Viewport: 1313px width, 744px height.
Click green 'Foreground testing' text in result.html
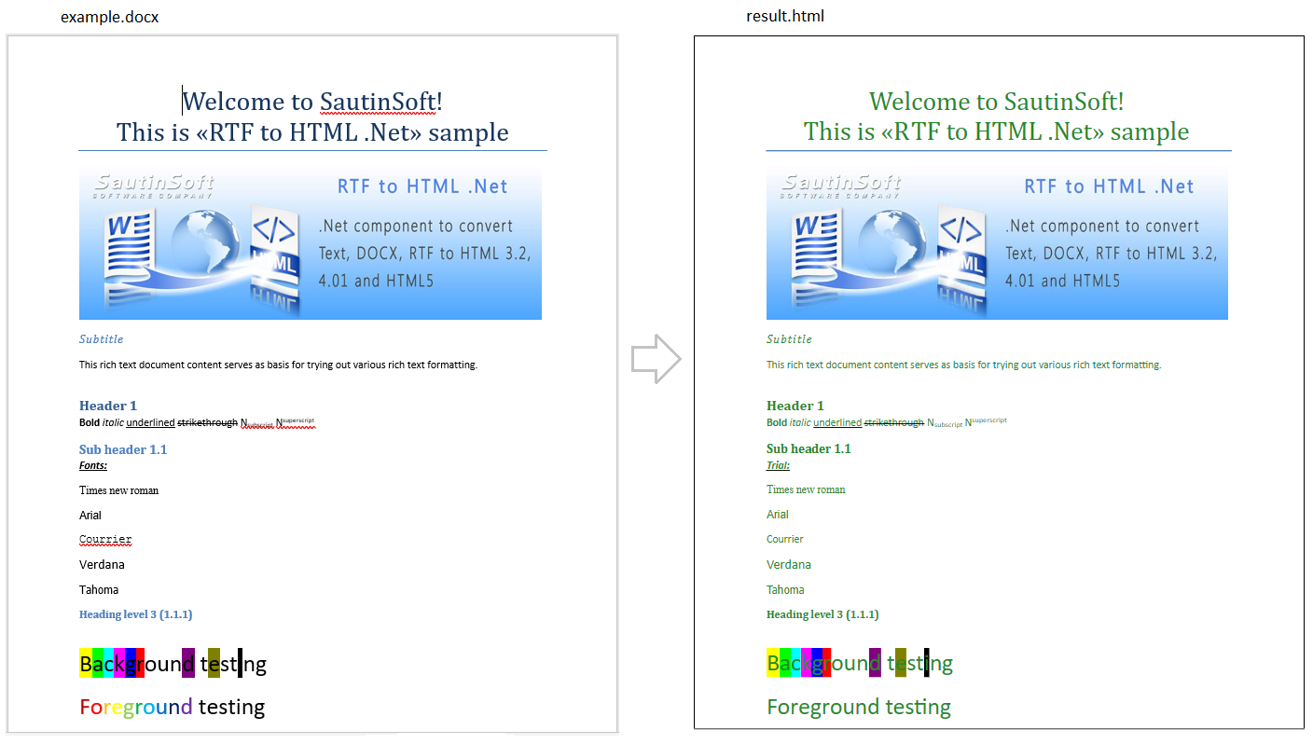[x=859, y=707]
